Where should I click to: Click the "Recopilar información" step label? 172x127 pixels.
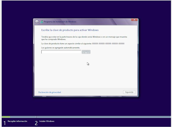click(17, 121)
